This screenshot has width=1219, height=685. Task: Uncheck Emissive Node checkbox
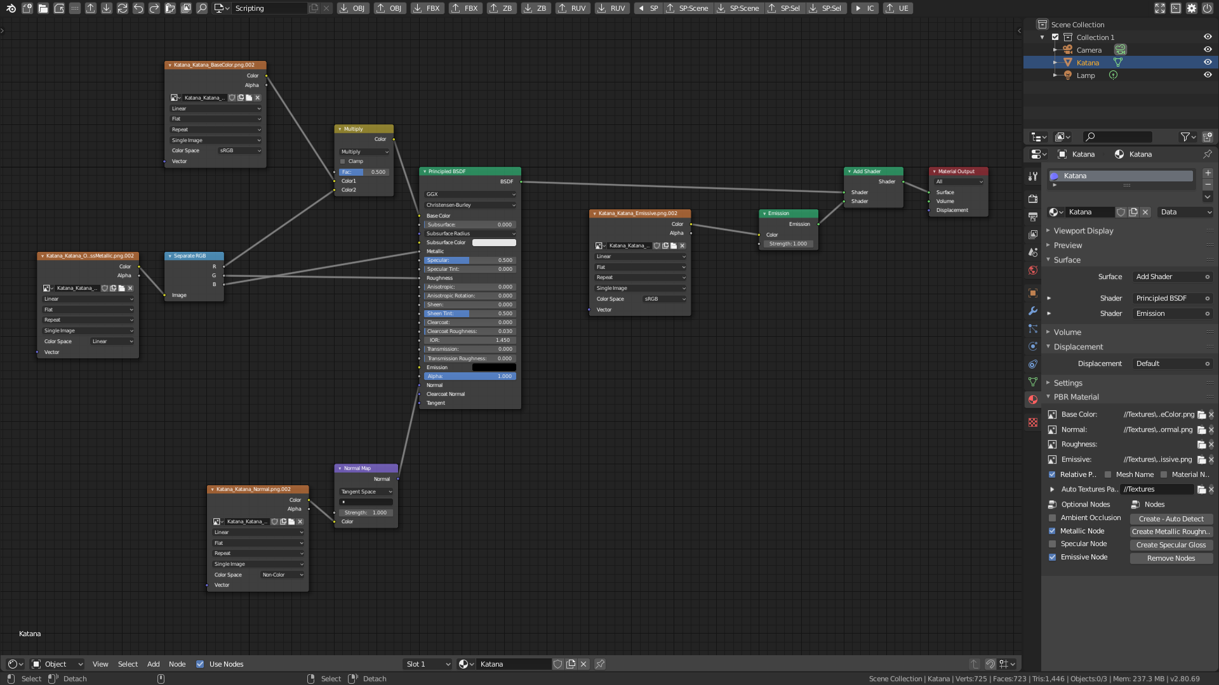click(x=1052, y=558)
